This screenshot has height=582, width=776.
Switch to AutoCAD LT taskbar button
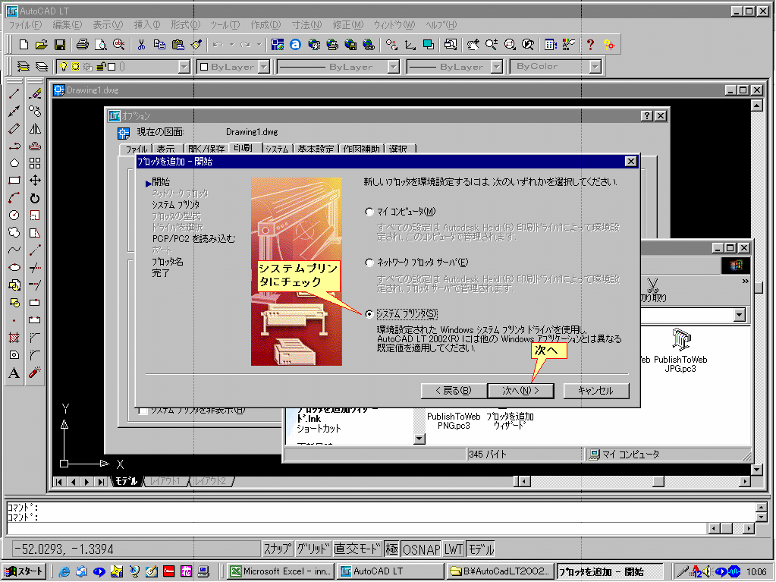pyautogui.click(x=390, y=571)
